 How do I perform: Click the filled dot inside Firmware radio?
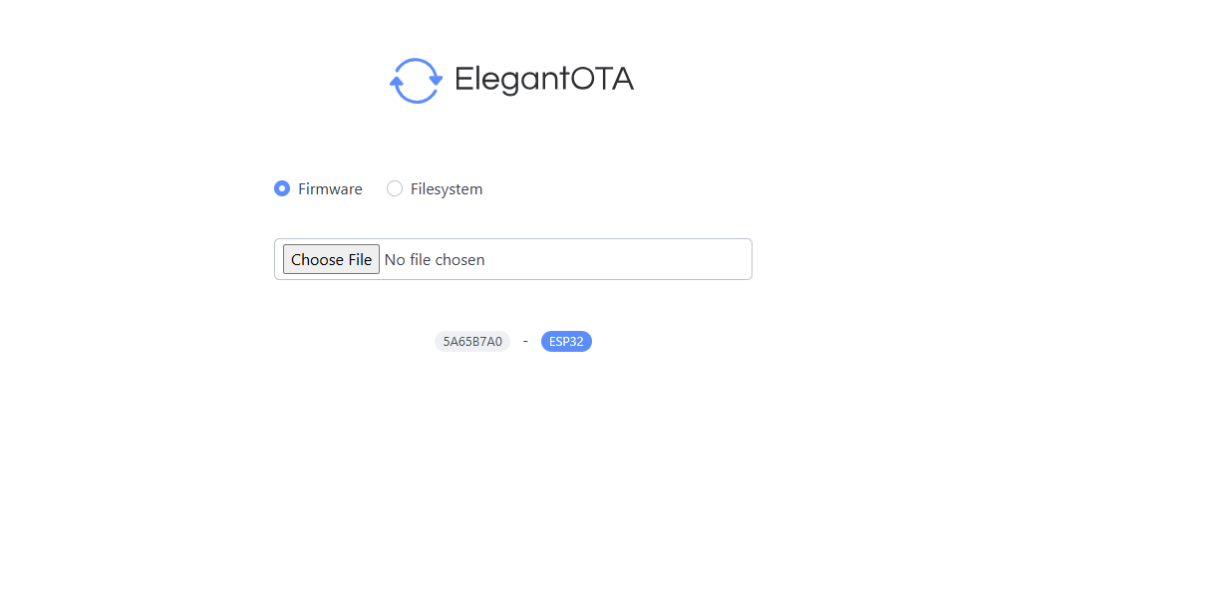point(282,188)
